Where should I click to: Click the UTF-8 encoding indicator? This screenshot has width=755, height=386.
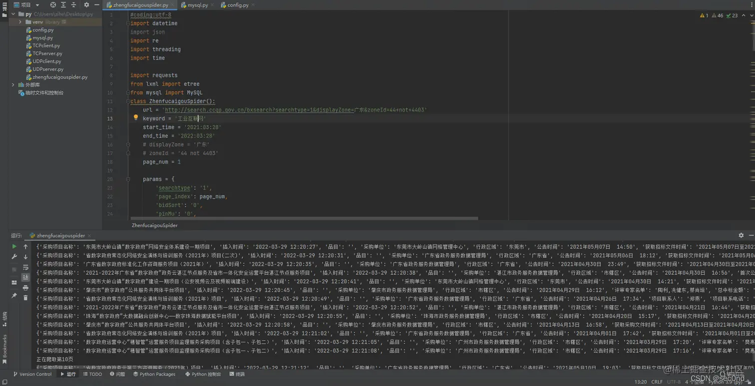coord(674,382)
